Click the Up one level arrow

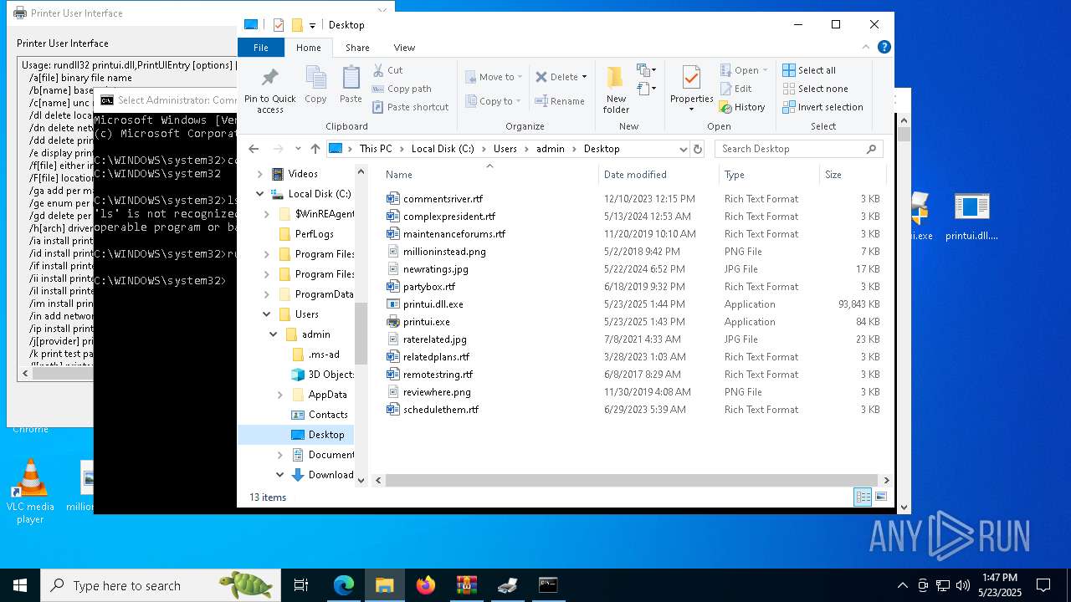pyautogui.click(x=315, y=149)
